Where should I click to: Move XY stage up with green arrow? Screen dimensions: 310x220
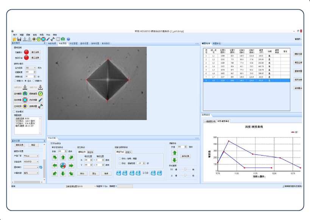pos(63,157)
